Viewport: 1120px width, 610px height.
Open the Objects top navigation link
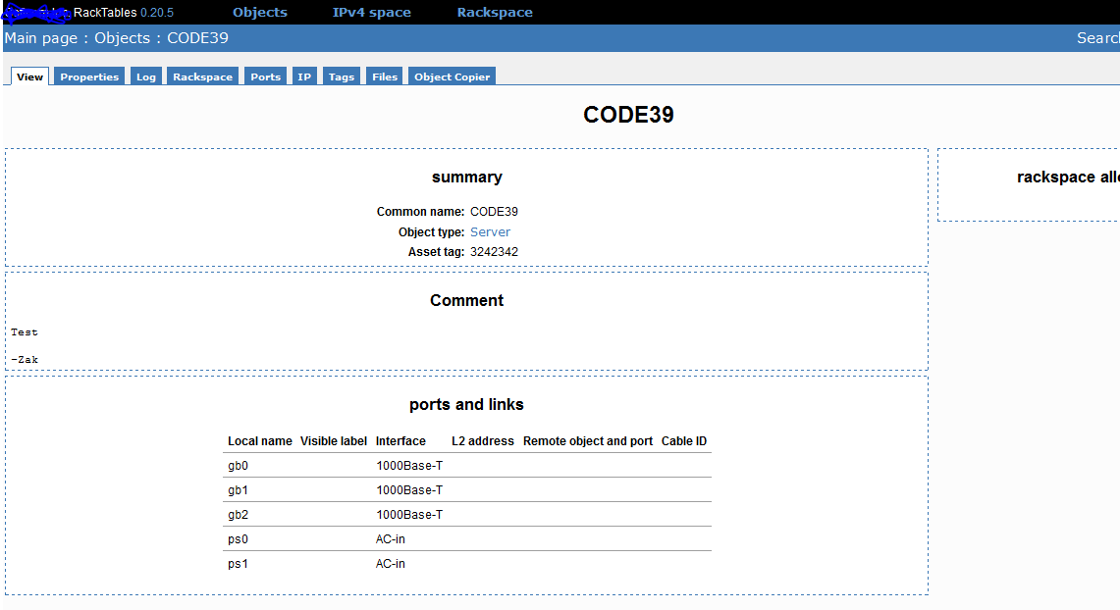click(x=259, y=13)
